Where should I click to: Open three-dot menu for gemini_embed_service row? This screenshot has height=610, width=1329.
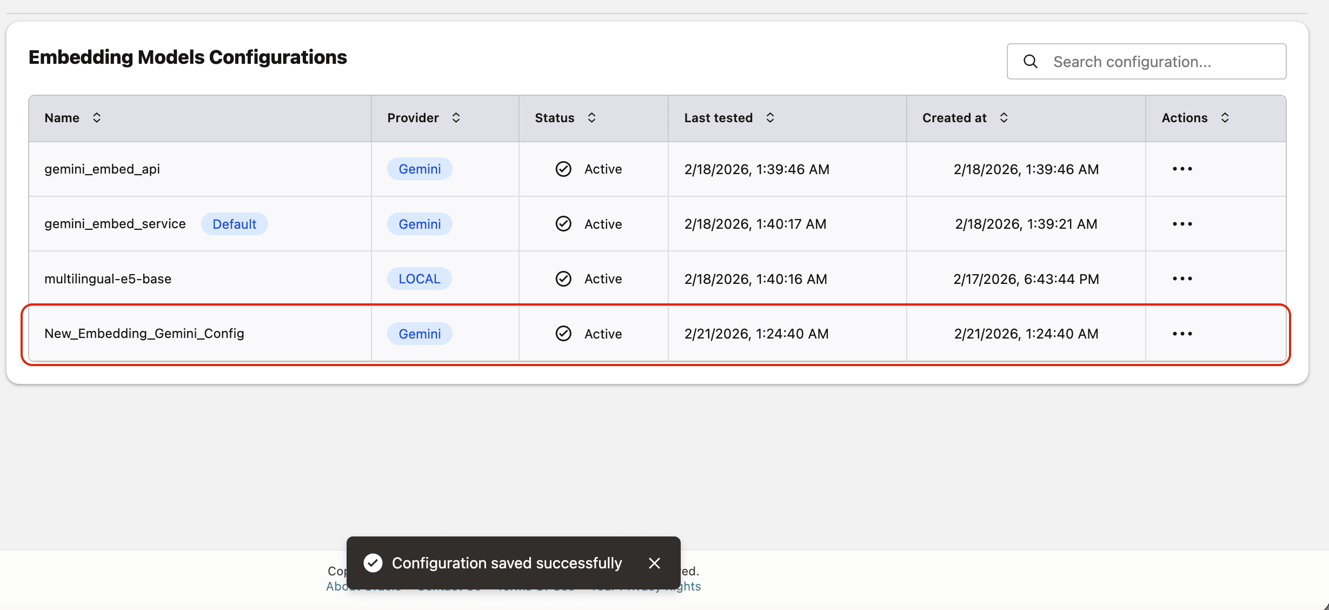click(x=1182, y=224)
